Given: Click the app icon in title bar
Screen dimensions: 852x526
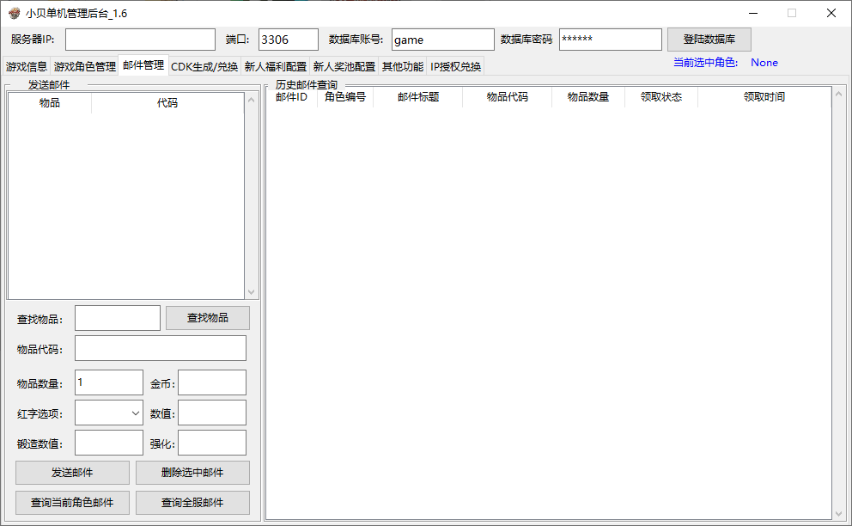Looking at the screenshot, I should [14, 13].
